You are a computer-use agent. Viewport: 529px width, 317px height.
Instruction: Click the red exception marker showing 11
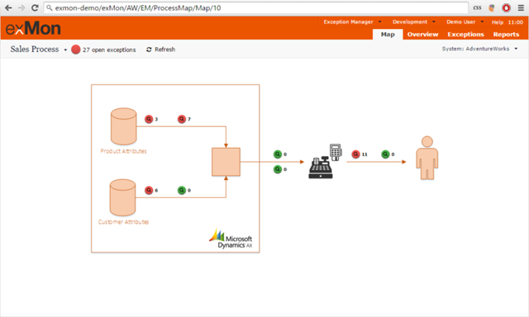click(355, 154)
